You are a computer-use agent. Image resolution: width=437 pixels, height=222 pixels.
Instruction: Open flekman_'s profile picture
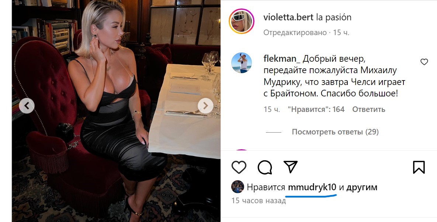[x=241, y=62]
